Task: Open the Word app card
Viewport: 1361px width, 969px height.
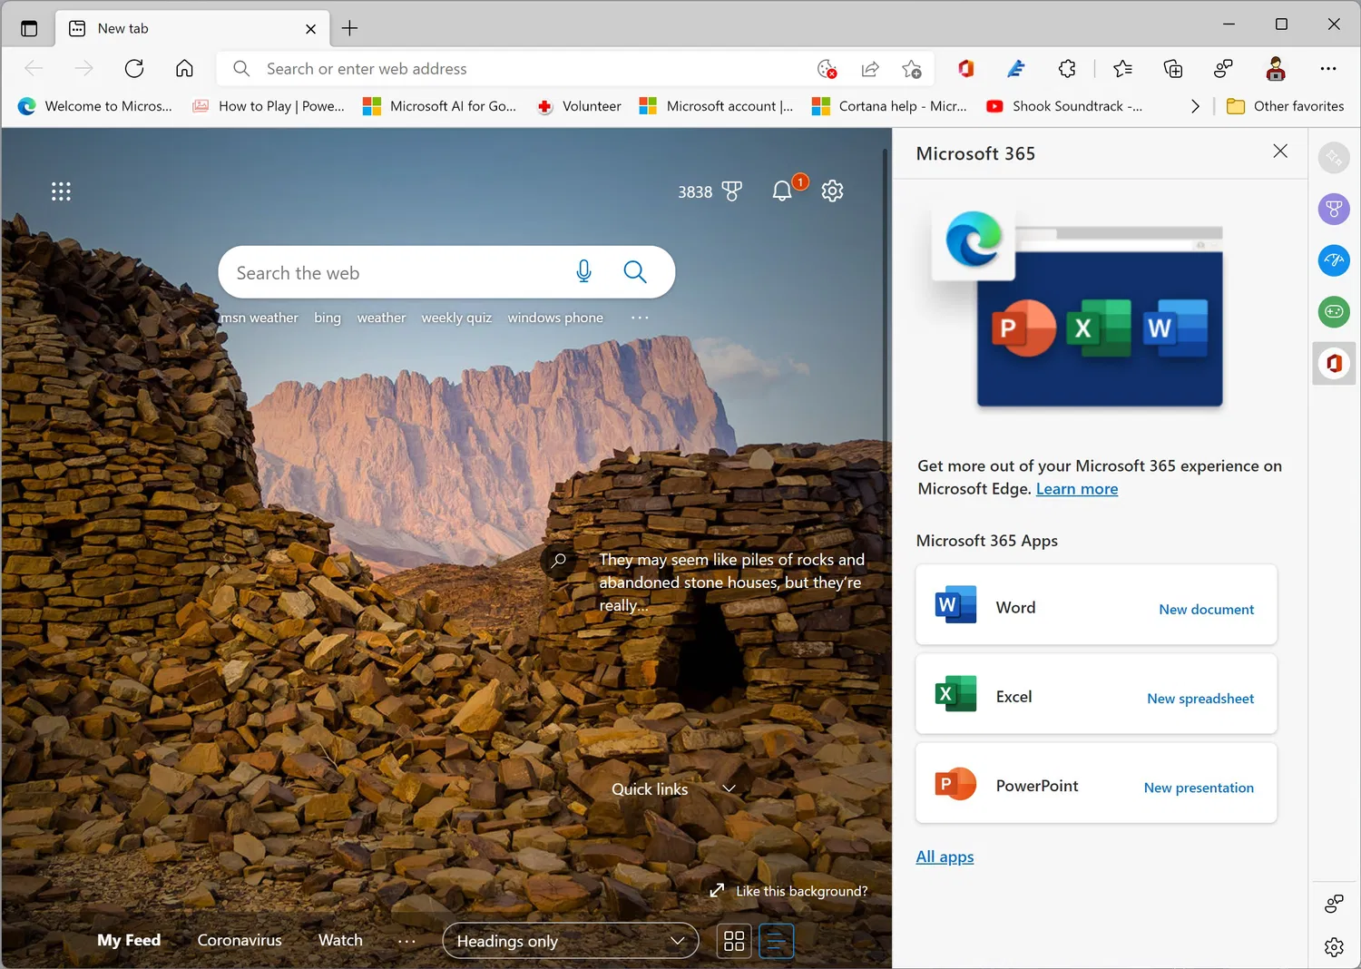Action: tap(1096, 605)
